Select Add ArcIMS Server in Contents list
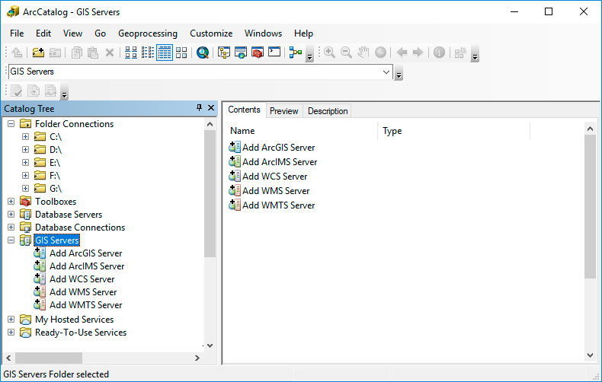The image size is (602, 382). (x=273, y=162)
